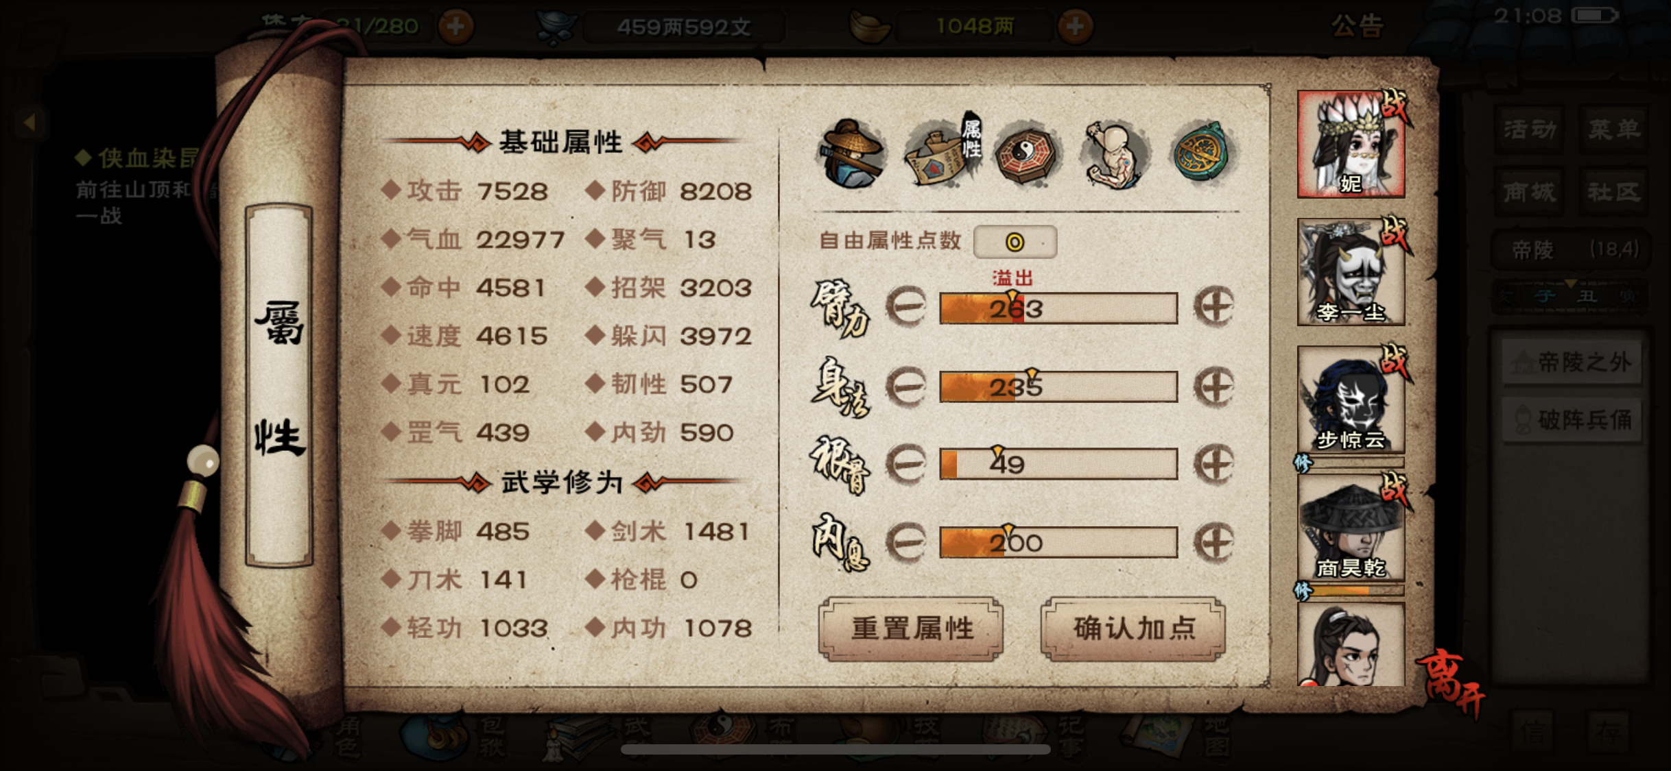Click the 重置属性 button
Screen dimensions: 1671x771
pos(912,628)
